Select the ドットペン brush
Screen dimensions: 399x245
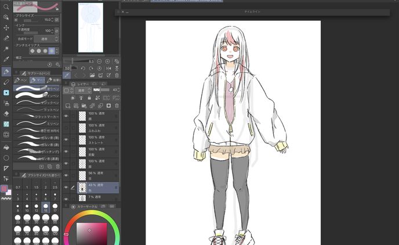point(37,110)
